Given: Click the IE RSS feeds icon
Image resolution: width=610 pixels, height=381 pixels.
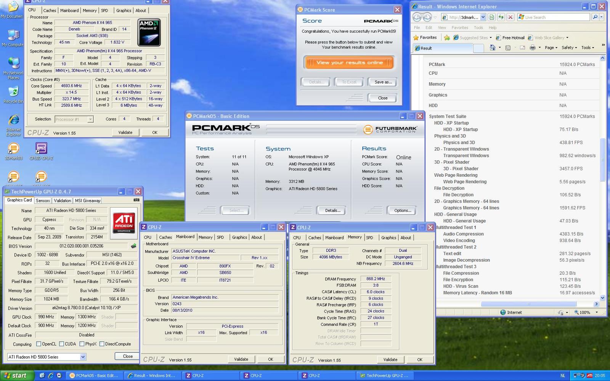Looking at the screenshot, I should (x=508, y=48).
